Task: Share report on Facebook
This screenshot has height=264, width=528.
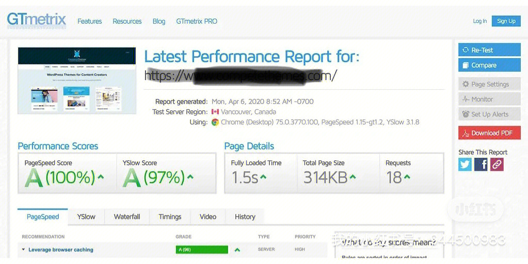Action: click(481, 164)
